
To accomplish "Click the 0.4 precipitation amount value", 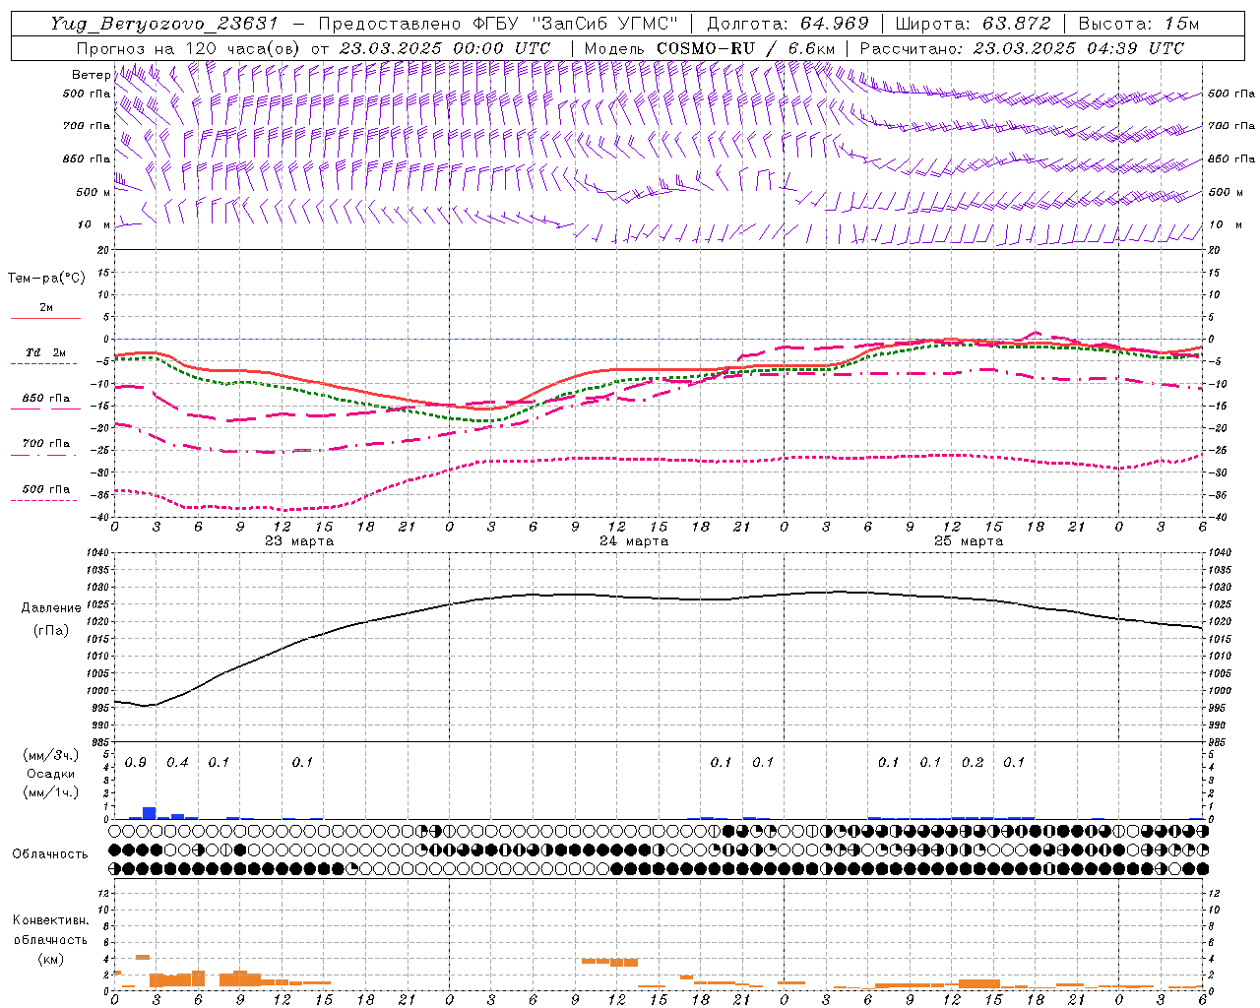I will 177,763.
